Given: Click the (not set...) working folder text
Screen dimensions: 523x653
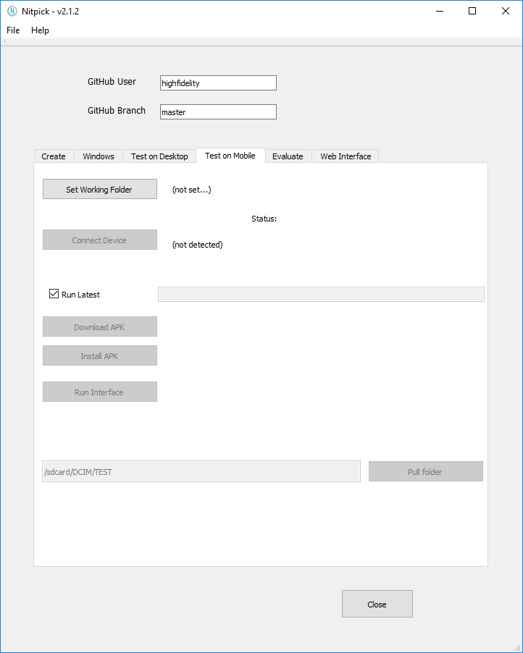Looking at the screenshot, I should (192, 190).
